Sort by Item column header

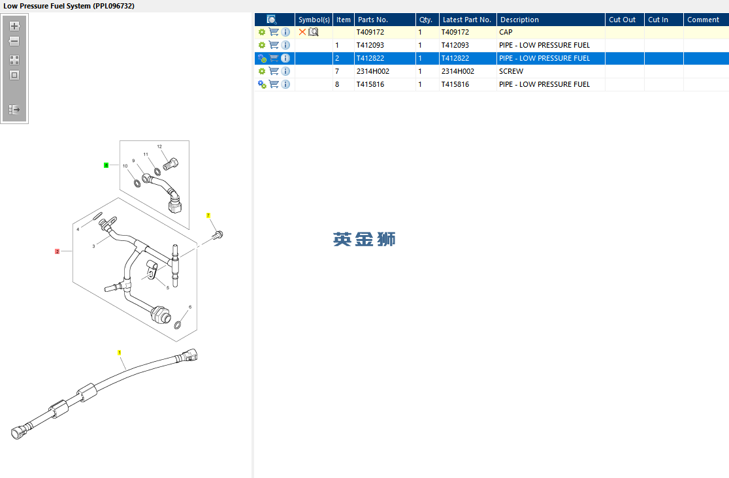pyautogui.click(x=344, y=20)
